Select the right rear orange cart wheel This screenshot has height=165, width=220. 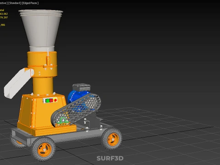pos(112,139)
